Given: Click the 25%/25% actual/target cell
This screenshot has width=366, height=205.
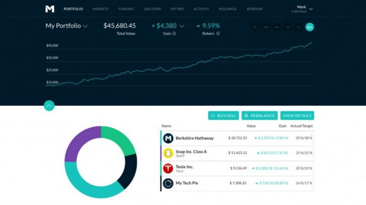Looking at the screenshot, I should tap(304, 153).
